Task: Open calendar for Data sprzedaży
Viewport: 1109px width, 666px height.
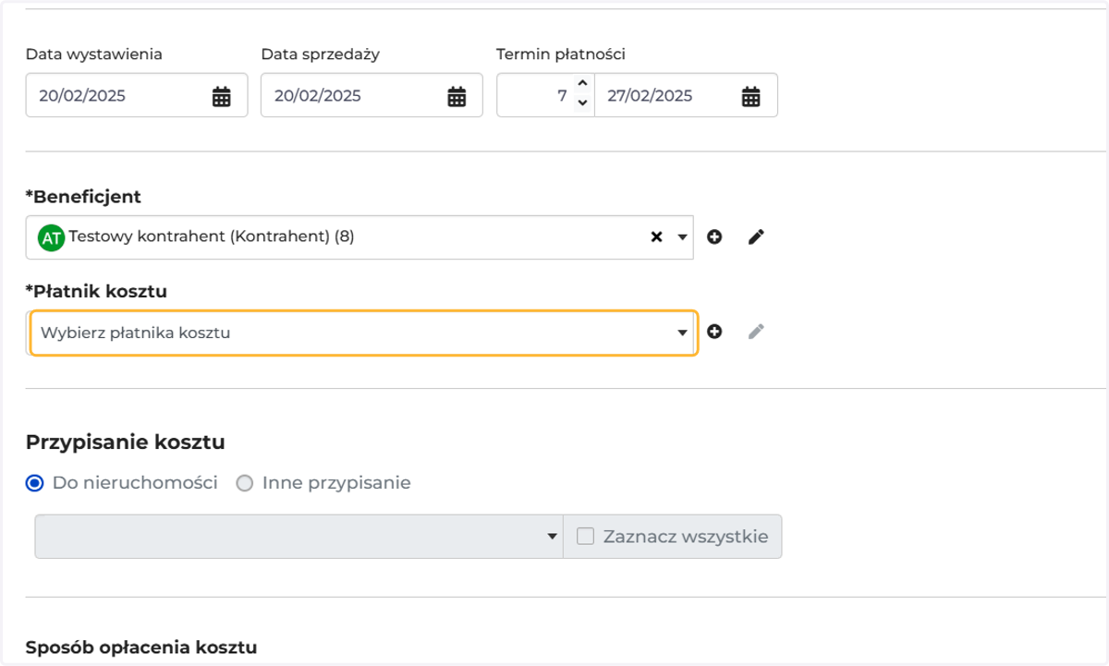Action: click(x=457, y=96)
